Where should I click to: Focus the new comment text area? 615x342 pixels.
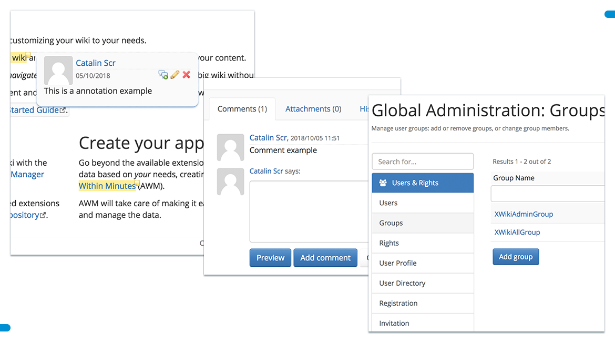(309, 212)
